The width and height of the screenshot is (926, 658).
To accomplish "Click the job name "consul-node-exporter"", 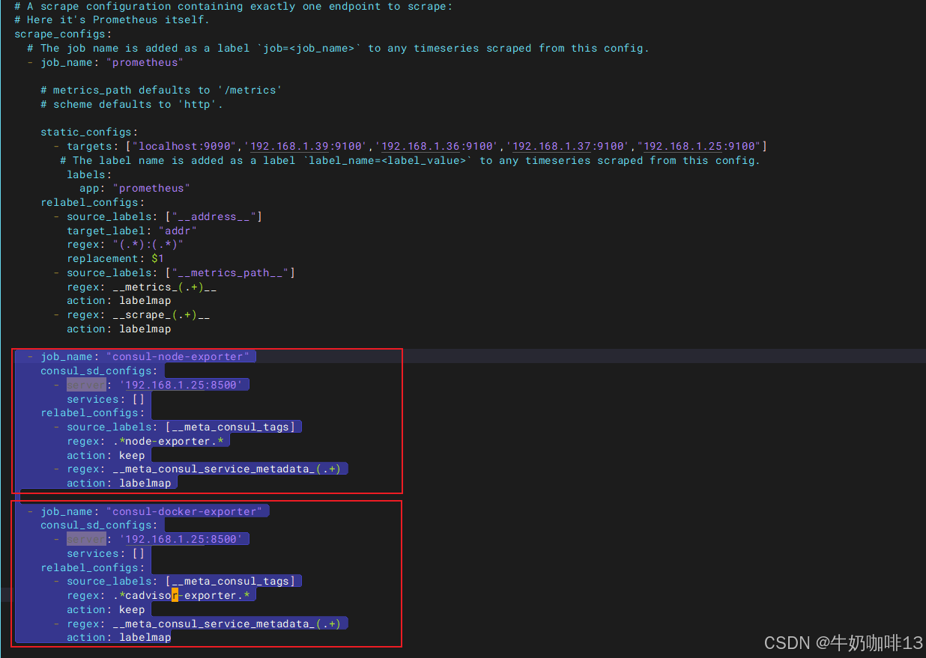I will tap(178, 356).
